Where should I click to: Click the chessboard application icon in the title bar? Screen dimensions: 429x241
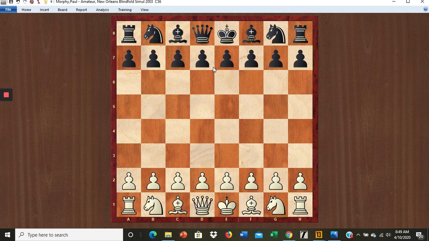tap(3, 2)
